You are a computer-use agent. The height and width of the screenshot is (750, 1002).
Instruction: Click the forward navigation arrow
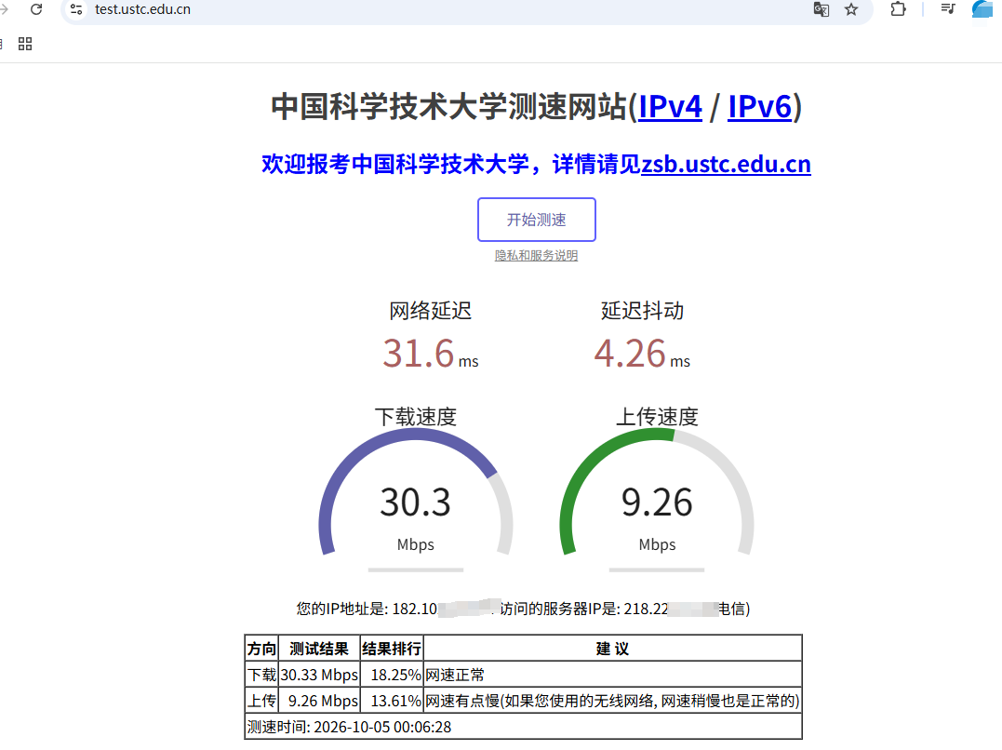tap(4, 9)
